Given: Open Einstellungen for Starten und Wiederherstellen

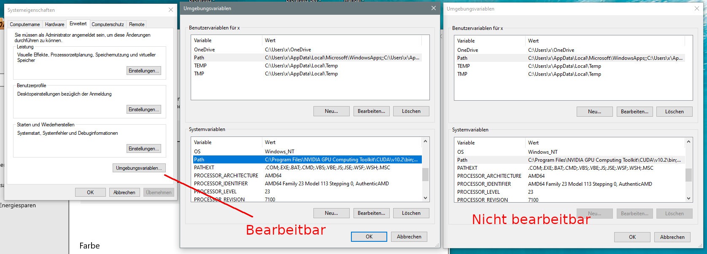Looking at the screenshot, I should [x=143, y=149].
